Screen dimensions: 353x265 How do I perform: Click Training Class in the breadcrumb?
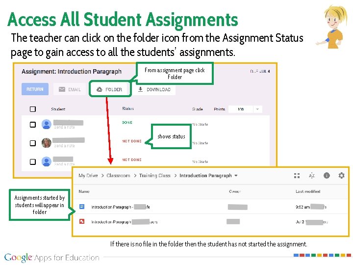155,176
